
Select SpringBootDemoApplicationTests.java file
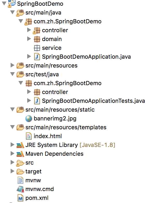click(x=94, y=101)
